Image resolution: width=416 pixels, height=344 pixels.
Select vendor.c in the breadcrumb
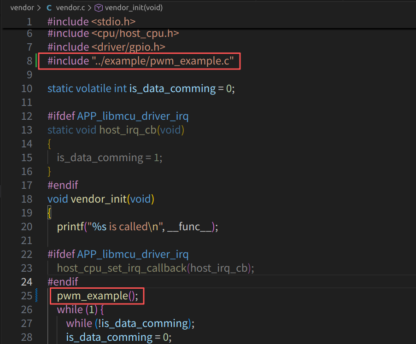(x=70, y=8)
